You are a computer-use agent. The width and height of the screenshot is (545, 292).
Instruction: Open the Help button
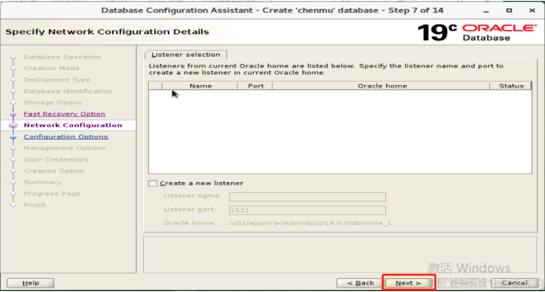[x=30, y=283]
